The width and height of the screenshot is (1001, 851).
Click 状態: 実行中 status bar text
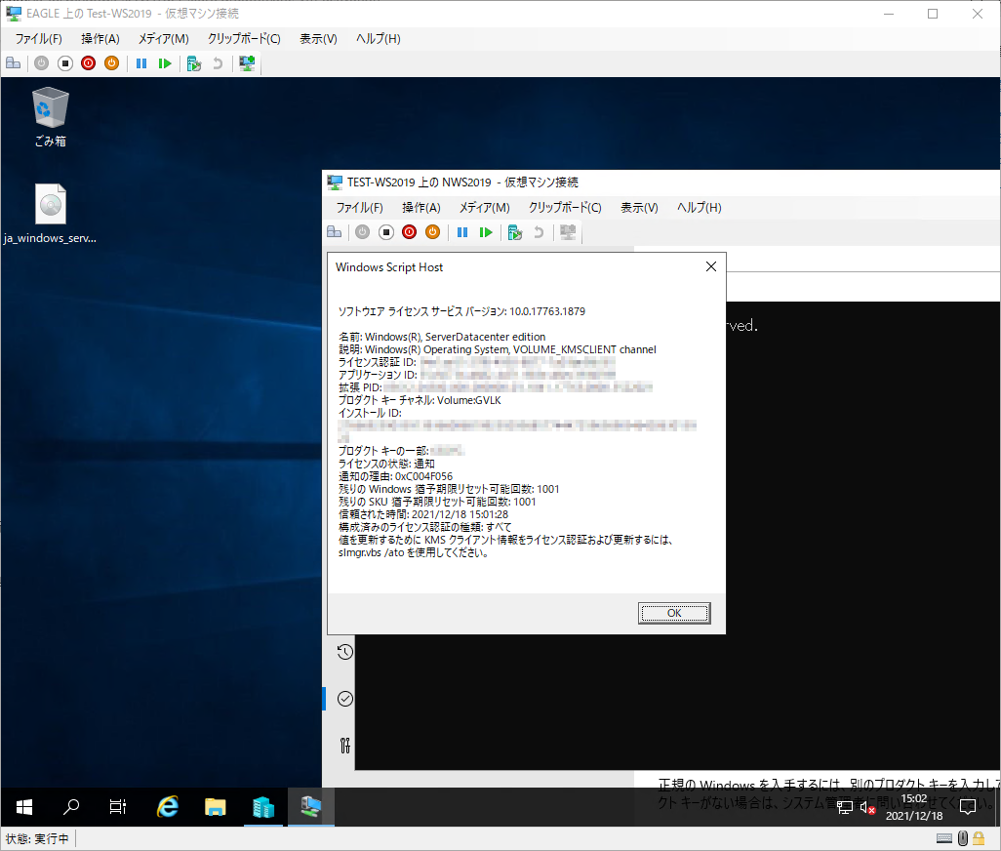tap(37, 839)
